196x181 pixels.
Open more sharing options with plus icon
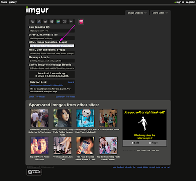[x=71, y=21]
